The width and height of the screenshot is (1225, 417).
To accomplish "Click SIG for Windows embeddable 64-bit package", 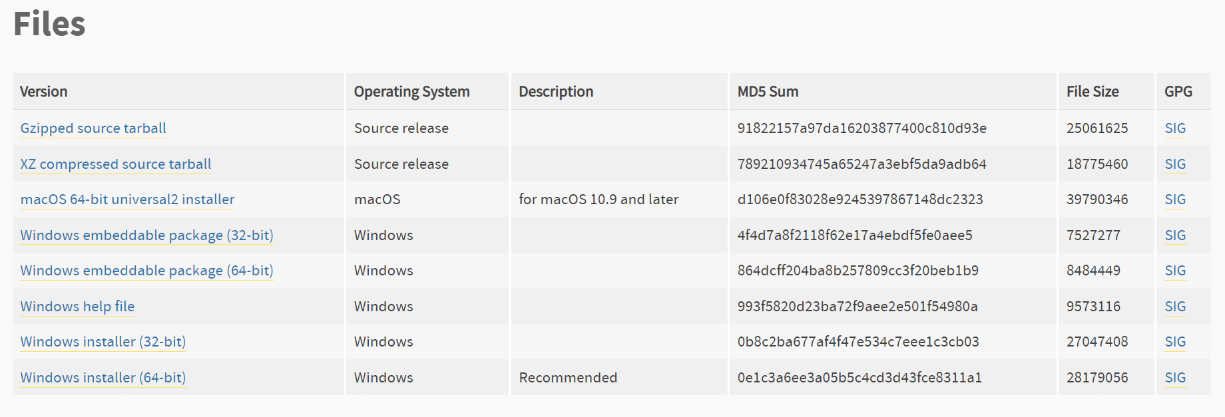I will [x=1175, y=271].
